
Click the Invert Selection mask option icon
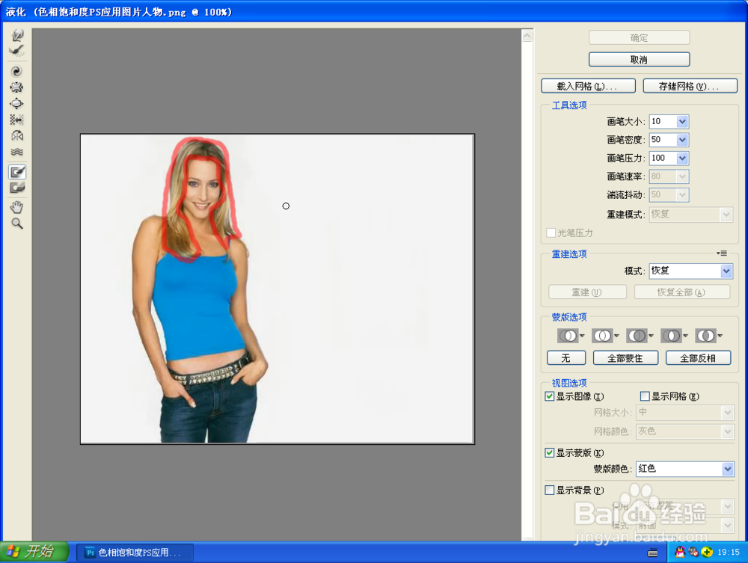(x=705, y=336)
